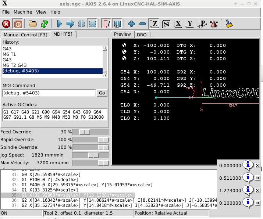Switch to MDI [F5] tab
The height and width of the screenshot is (219, 263).
point(63,34)
